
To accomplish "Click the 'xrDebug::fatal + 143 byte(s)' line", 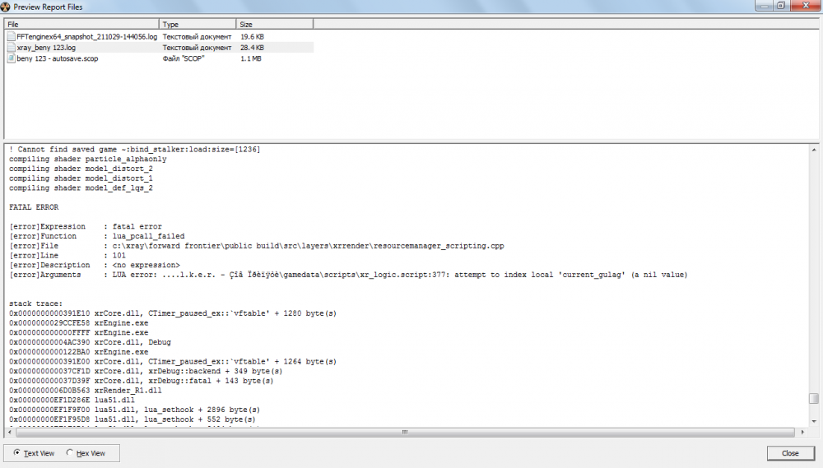I will 142,381.
